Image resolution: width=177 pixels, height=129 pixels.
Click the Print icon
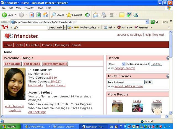coord(104,15)
